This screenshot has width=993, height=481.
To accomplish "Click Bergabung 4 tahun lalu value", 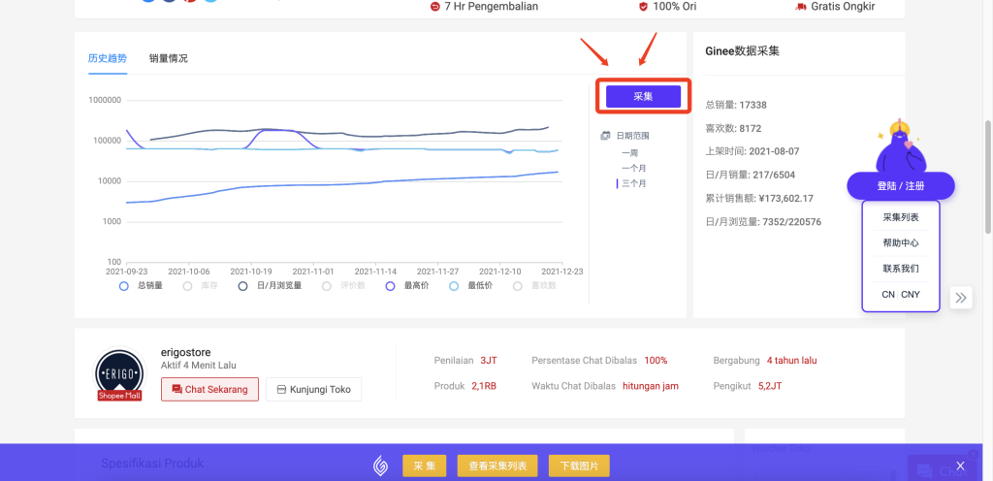I will tap(791, 360).
